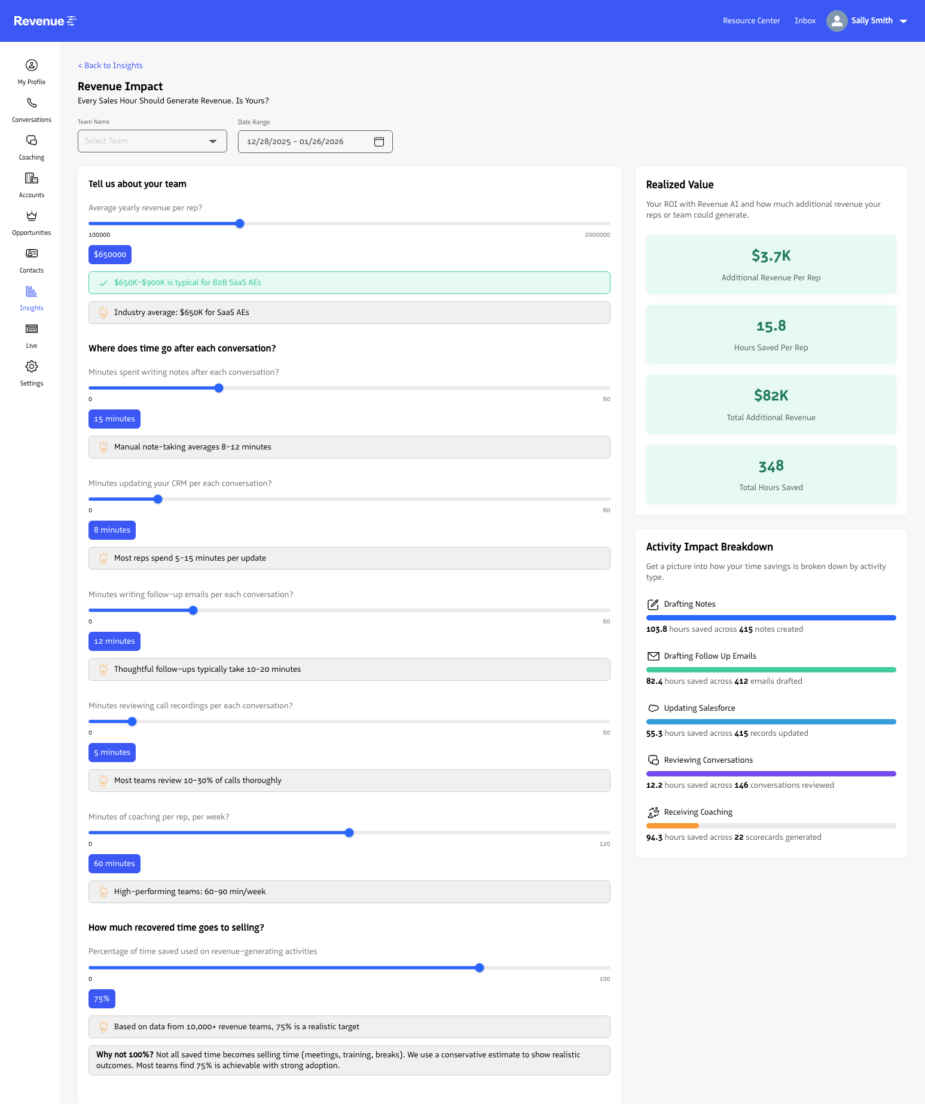Image resolution: width=925 pixels, height=1104 pixels.
Task: Open My Profile in the sidebar
Action: tap(32, 72)
